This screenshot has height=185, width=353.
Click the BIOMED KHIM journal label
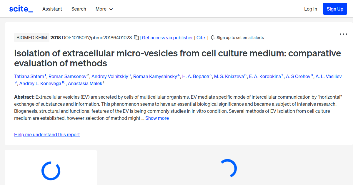(31, 38)
